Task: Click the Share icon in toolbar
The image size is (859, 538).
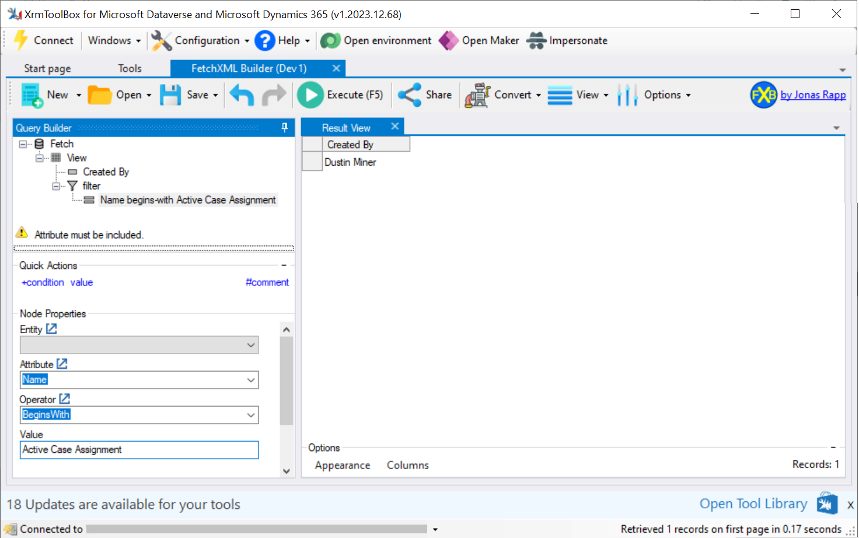Action: 409,95
